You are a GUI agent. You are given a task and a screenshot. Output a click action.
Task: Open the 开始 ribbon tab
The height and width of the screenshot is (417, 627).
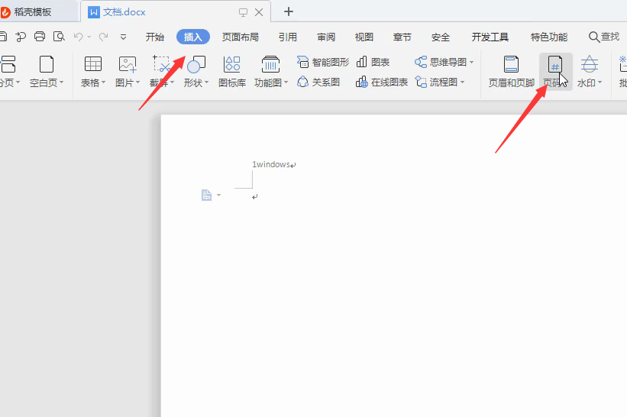[x=155, y=37]
